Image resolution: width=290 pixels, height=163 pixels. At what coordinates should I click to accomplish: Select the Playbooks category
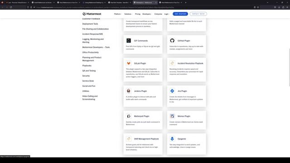[87, 66]
